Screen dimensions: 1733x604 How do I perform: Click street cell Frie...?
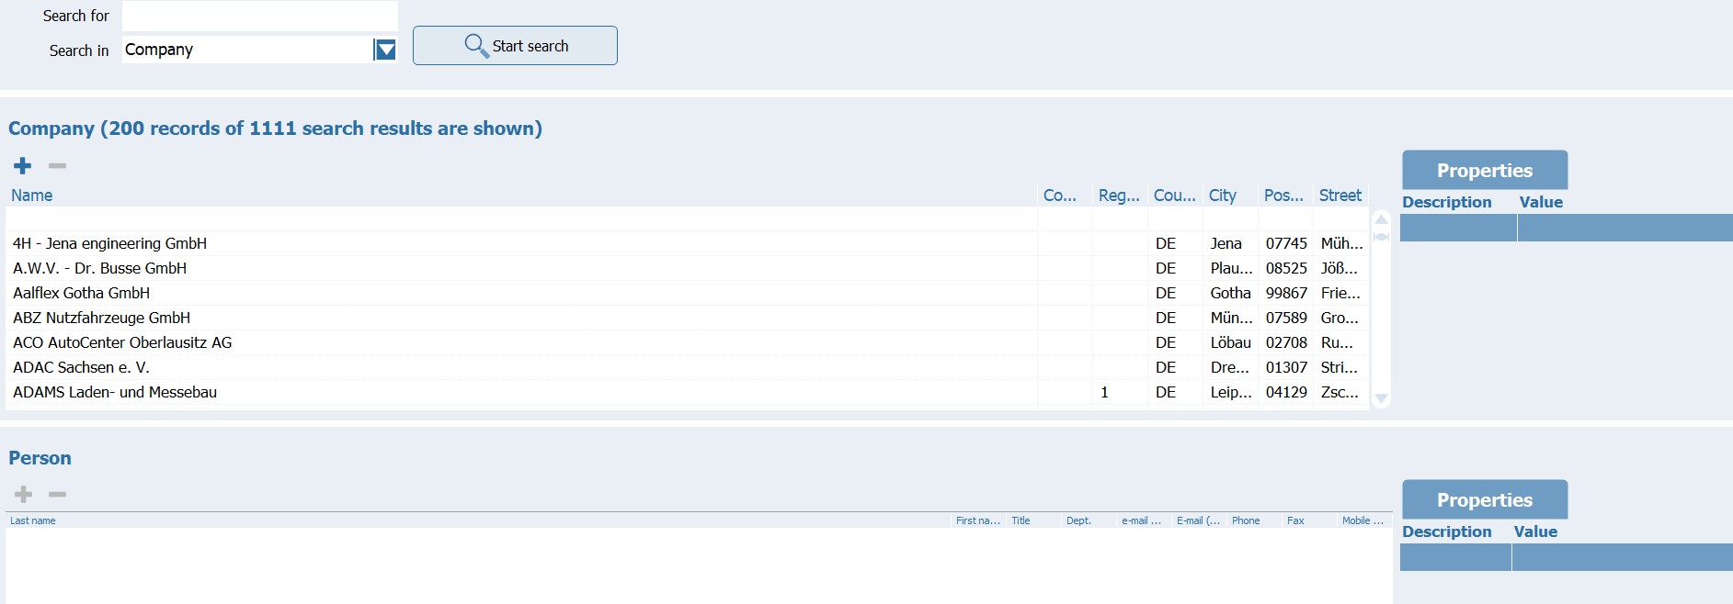tap(1340, 293)
